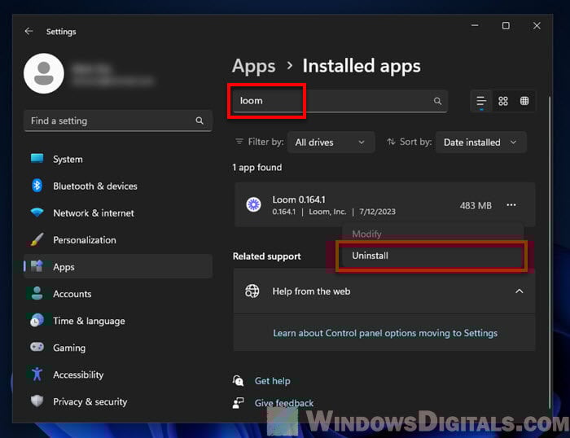Switch to grid view layout
570x438 pixels.
[502, 101]
